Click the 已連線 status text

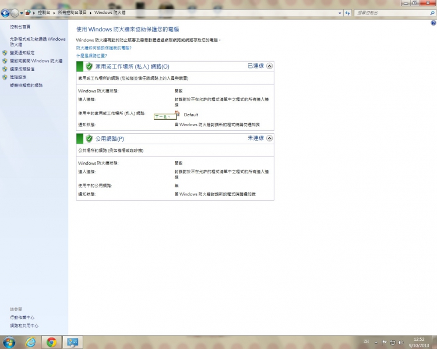256,66
